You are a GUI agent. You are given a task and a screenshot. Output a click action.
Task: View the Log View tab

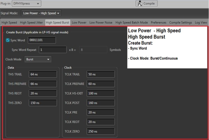tap(201, 23)
